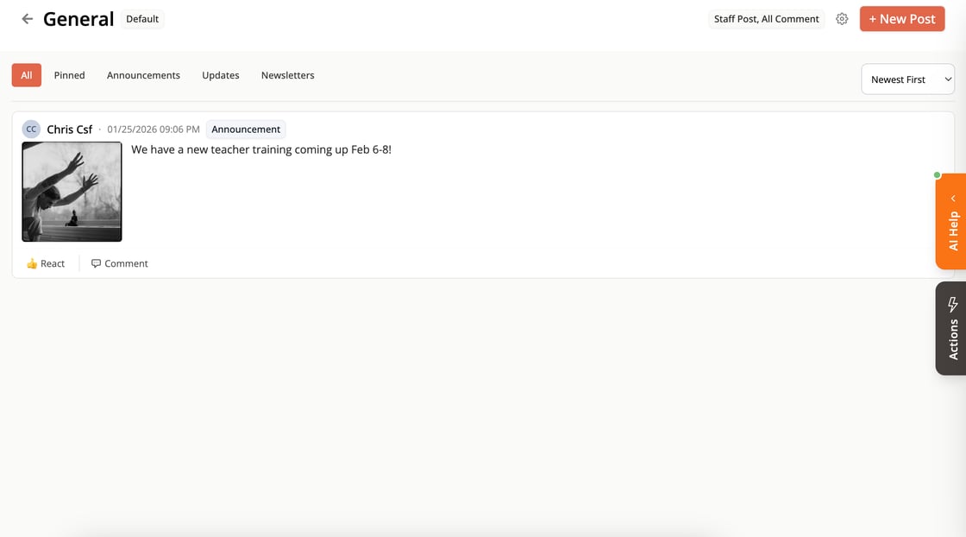Screen dimensions: 966x537
Task: Collapse AI Help using its chevron arrow
Action: point(952,198)
